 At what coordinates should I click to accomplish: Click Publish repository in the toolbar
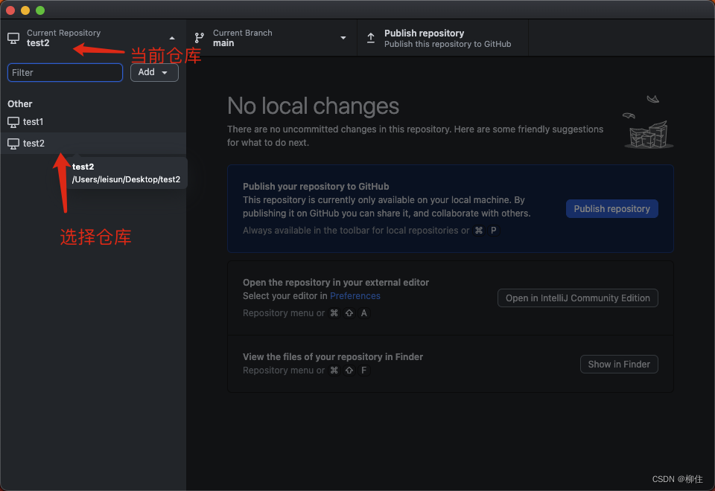442,38
